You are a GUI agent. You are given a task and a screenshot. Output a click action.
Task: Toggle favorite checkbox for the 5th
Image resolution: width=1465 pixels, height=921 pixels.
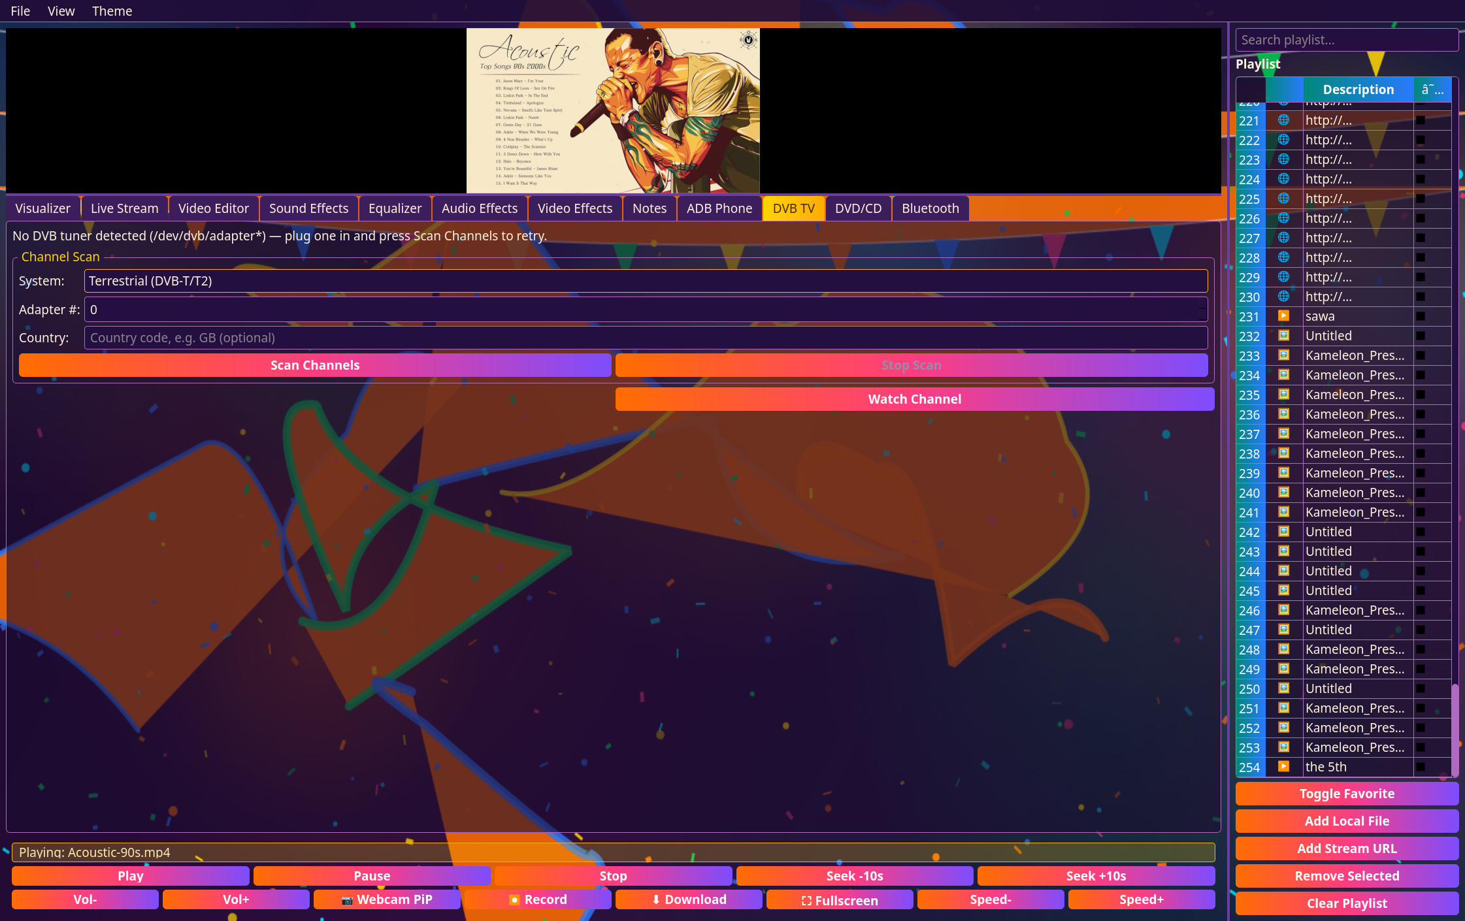pos(1421,767)
